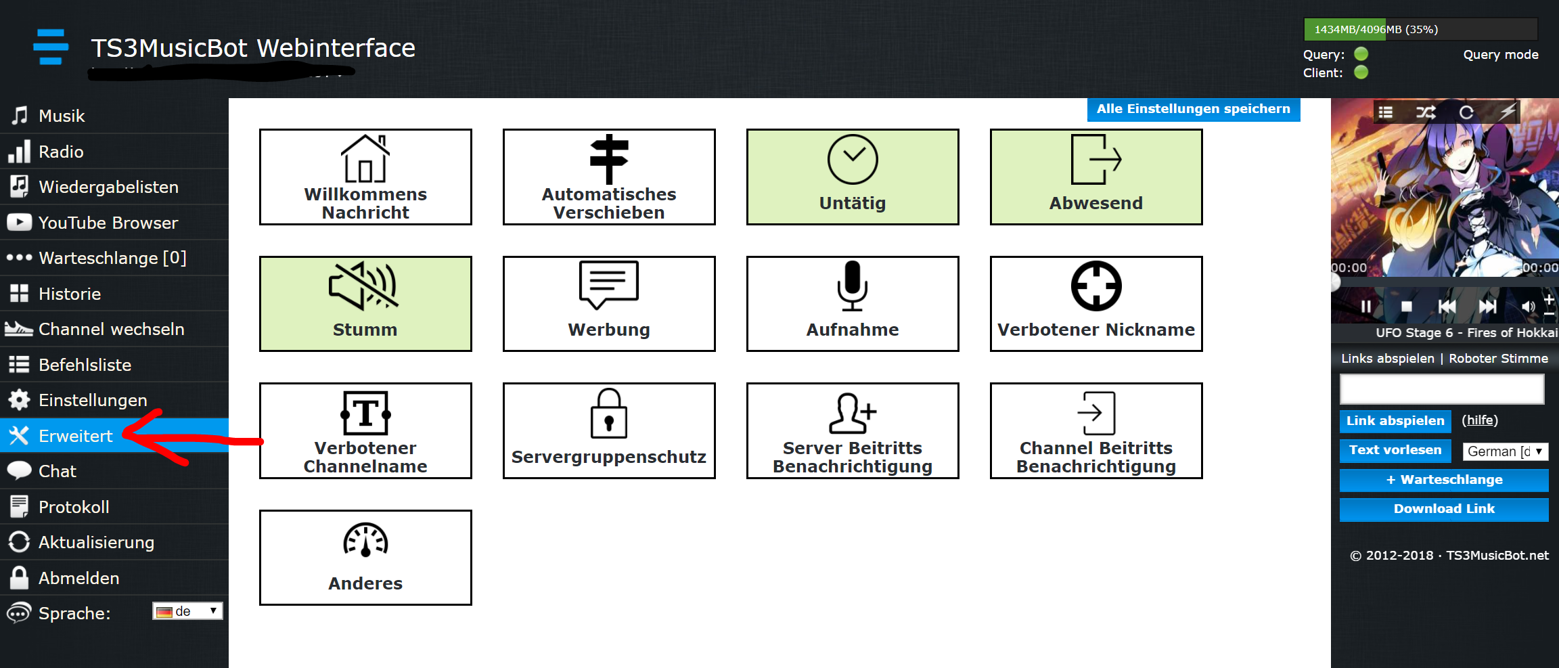Stop playback in the player
Image resolution: width=1559 pixels, height=668 pixels.
(x=1407, y=307)
